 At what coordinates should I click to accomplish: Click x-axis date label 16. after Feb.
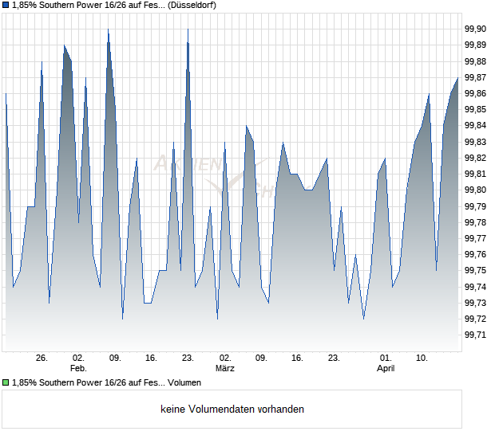pos(151,359)
